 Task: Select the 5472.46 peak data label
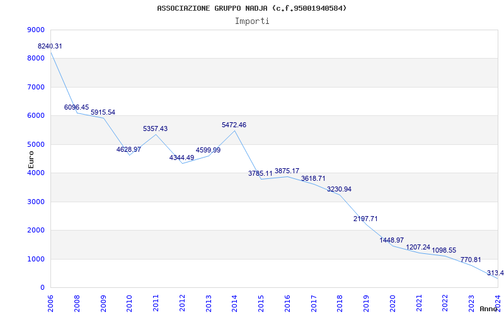pos(234,125)
